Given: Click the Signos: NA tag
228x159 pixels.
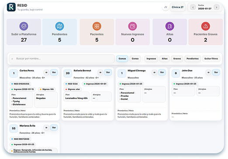Looking at the screenshot, I should tap(47, 89).
